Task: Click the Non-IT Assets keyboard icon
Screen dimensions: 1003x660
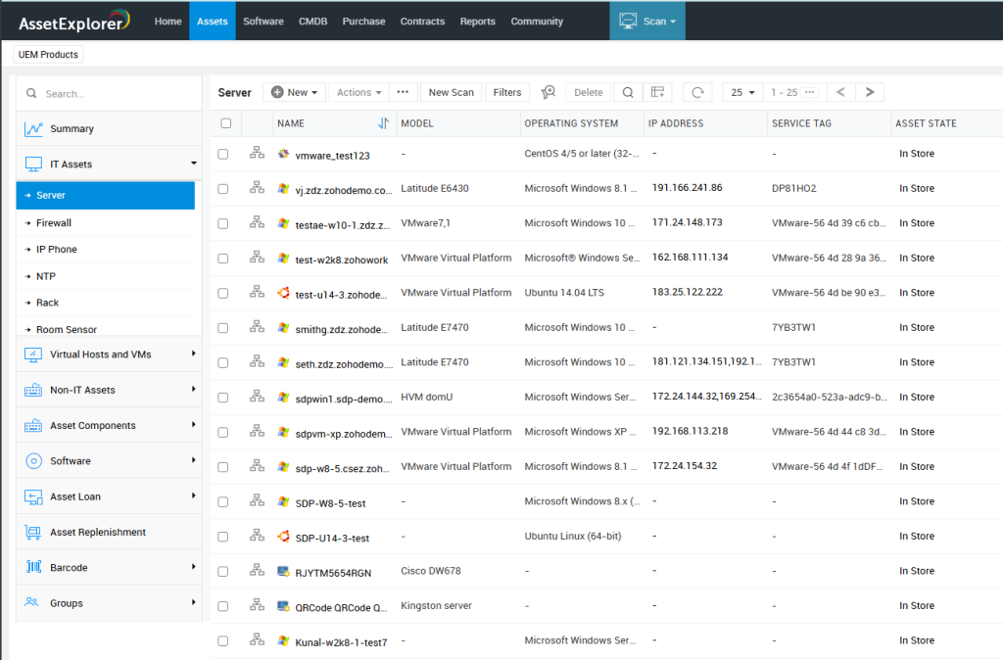Action: [33, 390]
